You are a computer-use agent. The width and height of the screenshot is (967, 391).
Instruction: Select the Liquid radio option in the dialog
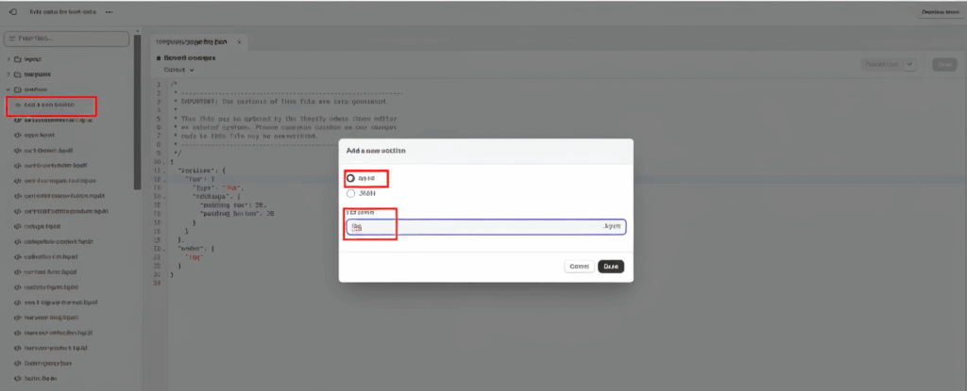(351, 178)
